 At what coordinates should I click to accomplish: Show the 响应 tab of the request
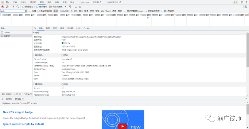(x=62, y=28)
